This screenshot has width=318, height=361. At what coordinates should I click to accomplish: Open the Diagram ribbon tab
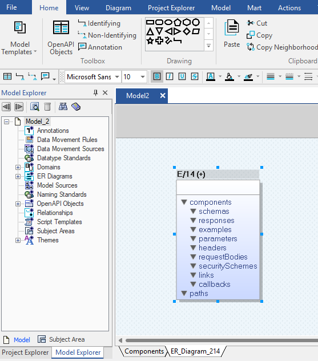click(118, 8)
